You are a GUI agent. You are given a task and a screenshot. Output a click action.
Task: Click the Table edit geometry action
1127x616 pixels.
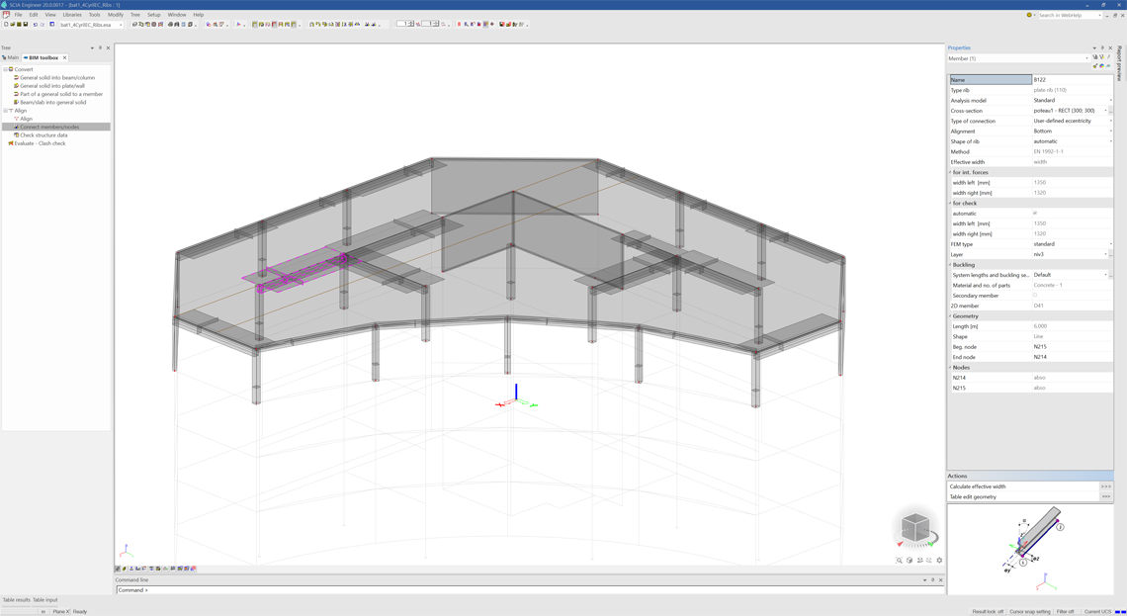click(x=1023, y=496)
